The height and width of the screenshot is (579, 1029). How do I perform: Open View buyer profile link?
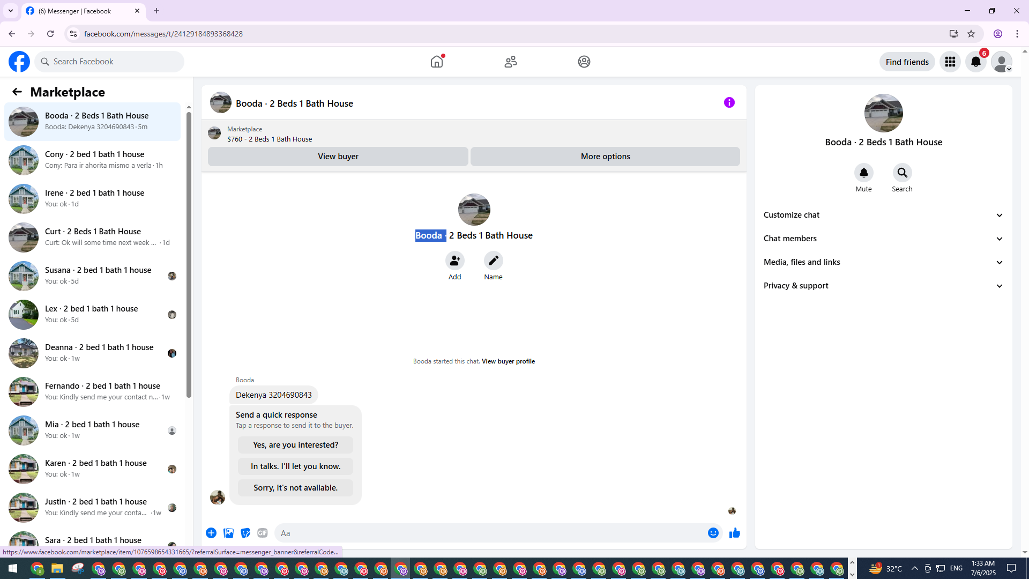click(x=508, y=361)
